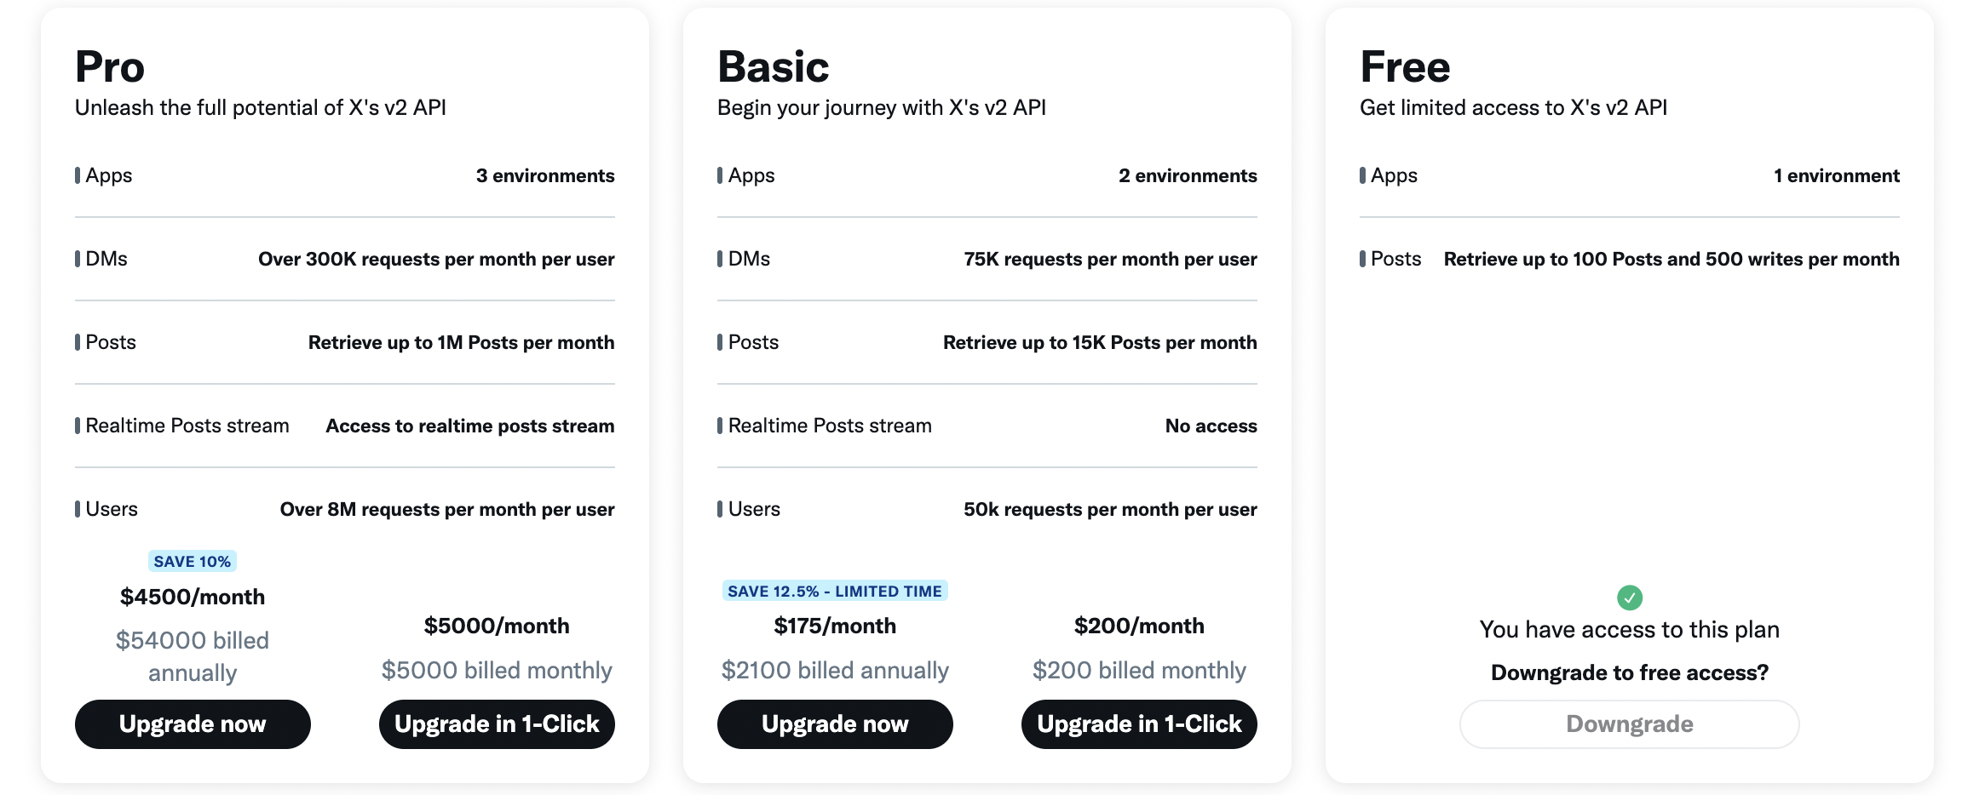Select the Basic plan heading

coord(773,67)
